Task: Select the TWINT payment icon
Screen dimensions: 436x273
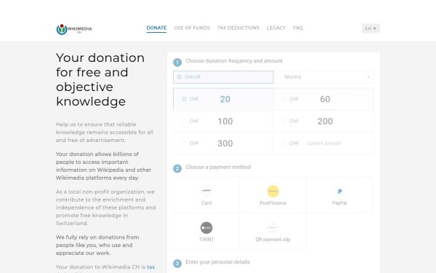Action: pos(206,228)
